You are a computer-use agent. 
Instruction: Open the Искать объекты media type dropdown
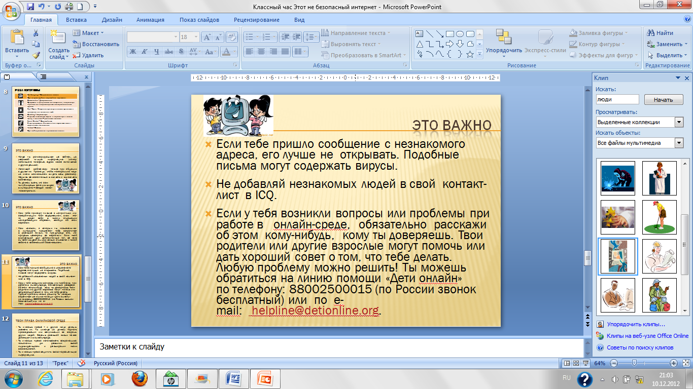coord(679,143)
